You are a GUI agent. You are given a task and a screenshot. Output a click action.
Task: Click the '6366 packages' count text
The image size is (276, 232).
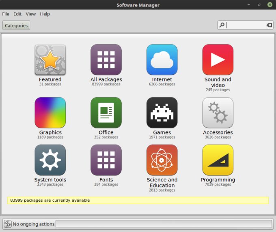[162, 84]
